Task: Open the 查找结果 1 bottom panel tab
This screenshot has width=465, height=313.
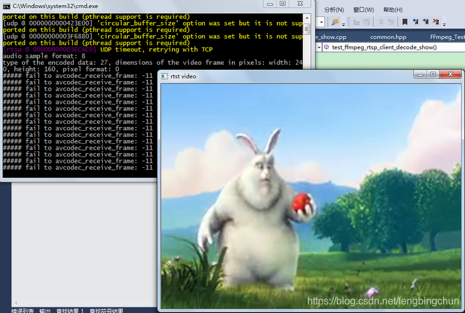Action: pyautogui.click(x=70, y=310)
